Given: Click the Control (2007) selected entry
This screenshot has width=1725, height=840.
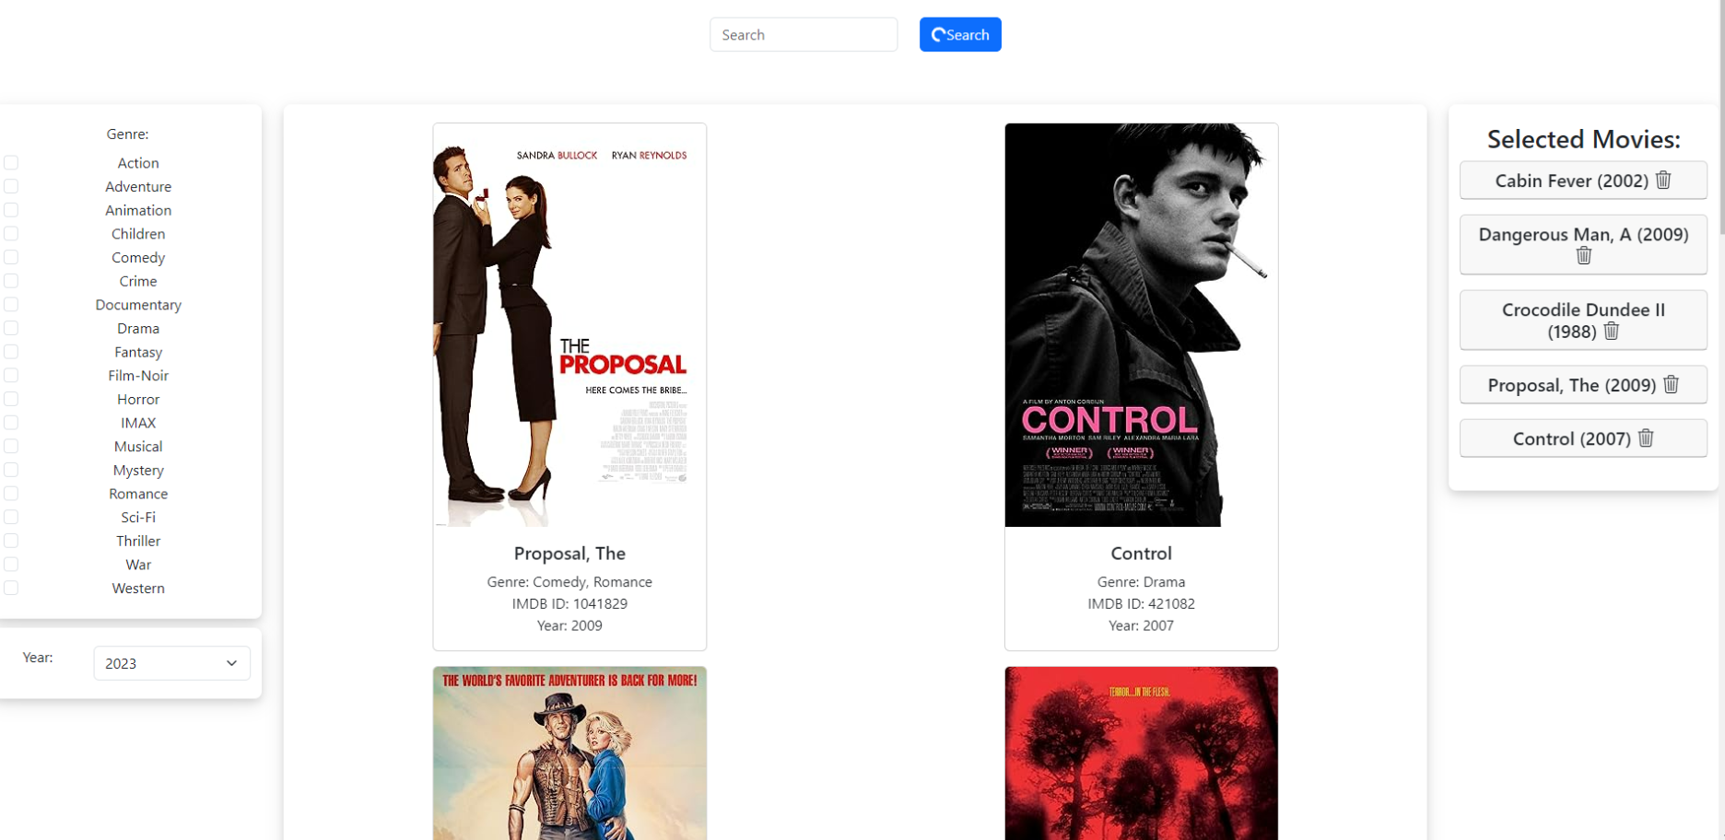Looking at the screenshot, I should pos(1583,438).
